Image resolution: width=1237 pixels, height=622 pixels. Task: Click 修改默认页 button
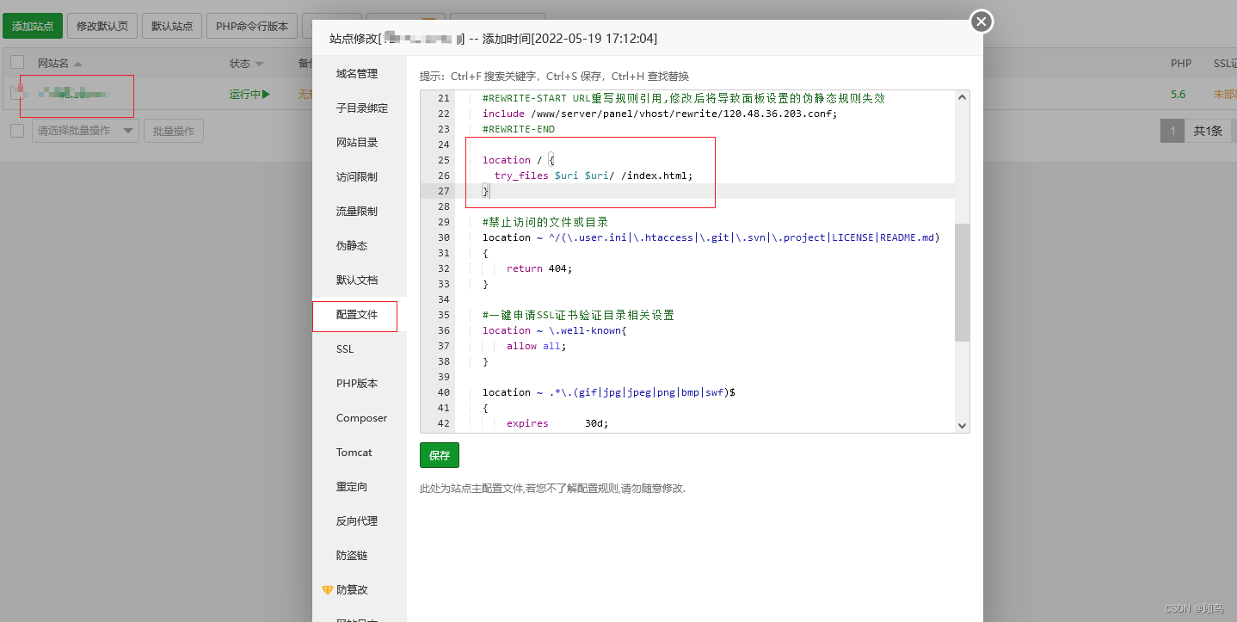[x=102, y=26]
